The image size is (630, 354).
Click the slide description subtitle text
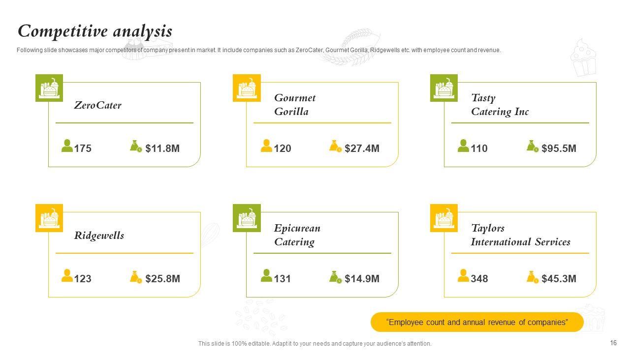coord(258,50)
